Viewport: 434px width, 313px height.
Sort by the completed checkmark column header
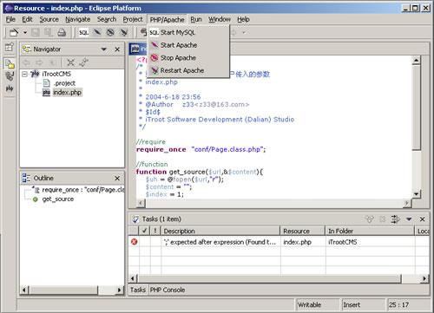[x=145, y=231]
